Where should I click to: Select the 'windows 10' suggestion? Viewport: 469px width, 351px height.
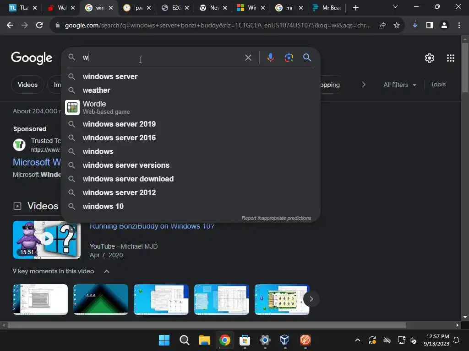pos(191,206)
